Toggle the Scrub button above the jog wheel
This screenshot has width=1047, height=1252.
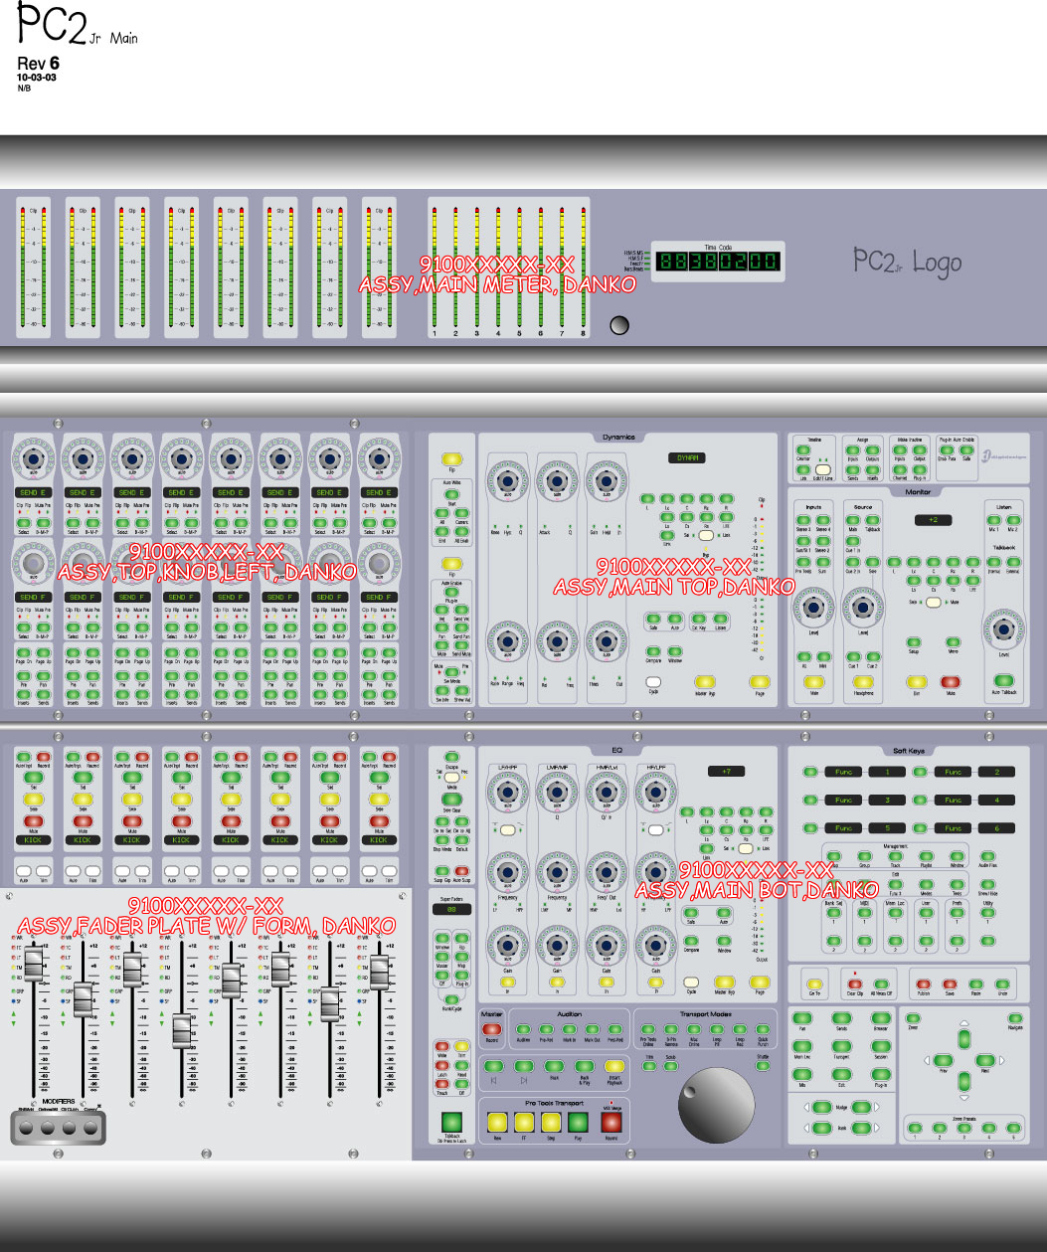tap(671, 1066)
